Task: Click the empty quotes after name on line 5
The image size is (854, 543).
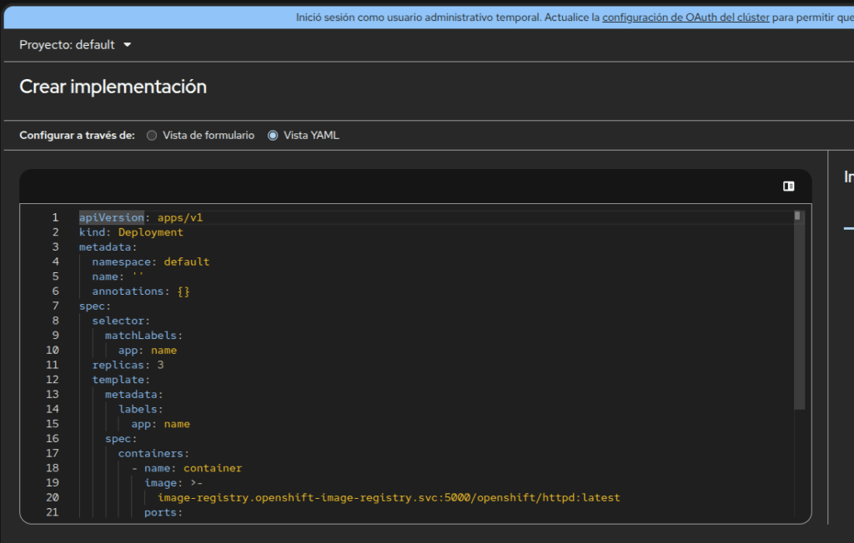Action: coord(138,276)
